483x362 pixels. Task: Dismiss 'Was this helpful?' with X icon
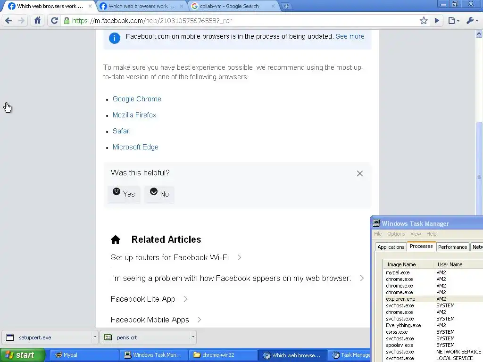(360, 173)
